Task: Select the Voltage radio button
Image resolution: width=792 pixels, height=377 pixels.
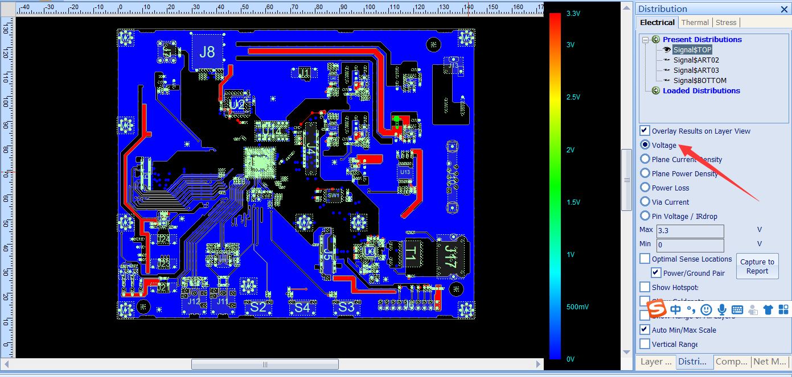Action: coord(645,145)
